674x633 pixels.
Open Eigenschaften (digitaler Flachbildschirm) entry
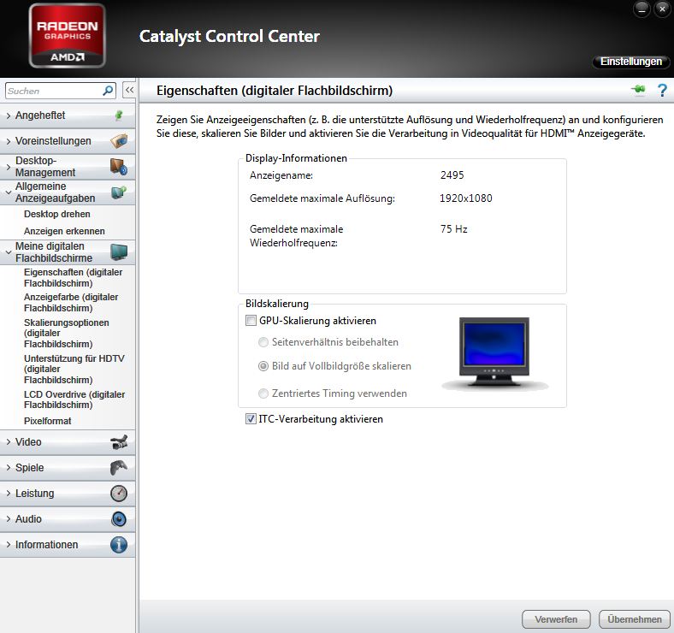73,278
